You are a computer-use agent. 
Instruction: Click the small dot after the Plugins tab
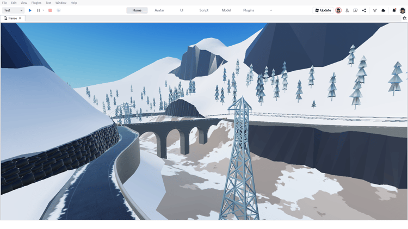(x=271, y=10)
